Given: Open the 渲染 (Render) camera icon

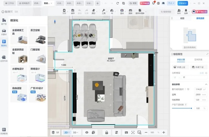Looking at the screenshot, I should point(122,11).
